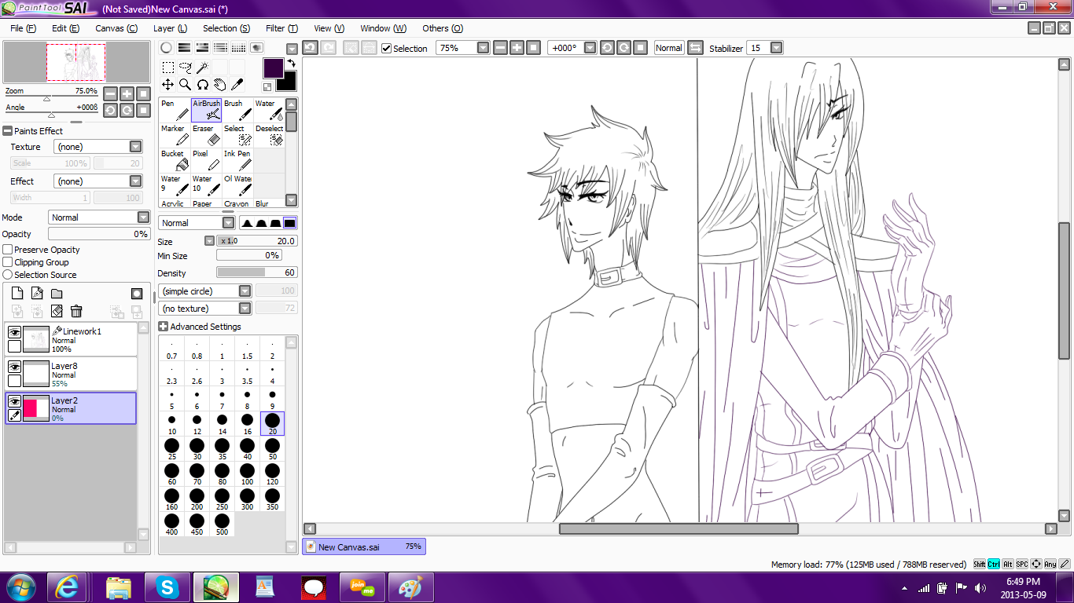Screen dimensions: 1074x603
Task: Select the Lasso selection tool
Action: point(186,68)
